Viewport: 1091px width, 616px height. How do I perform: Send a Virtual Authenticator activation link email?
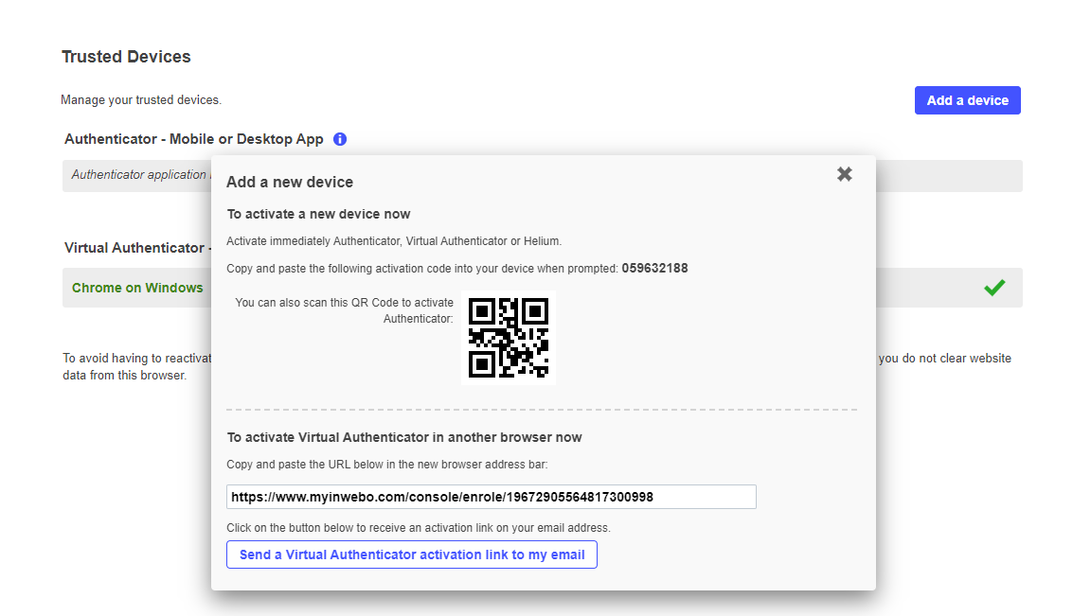click(x=411, y=554)
